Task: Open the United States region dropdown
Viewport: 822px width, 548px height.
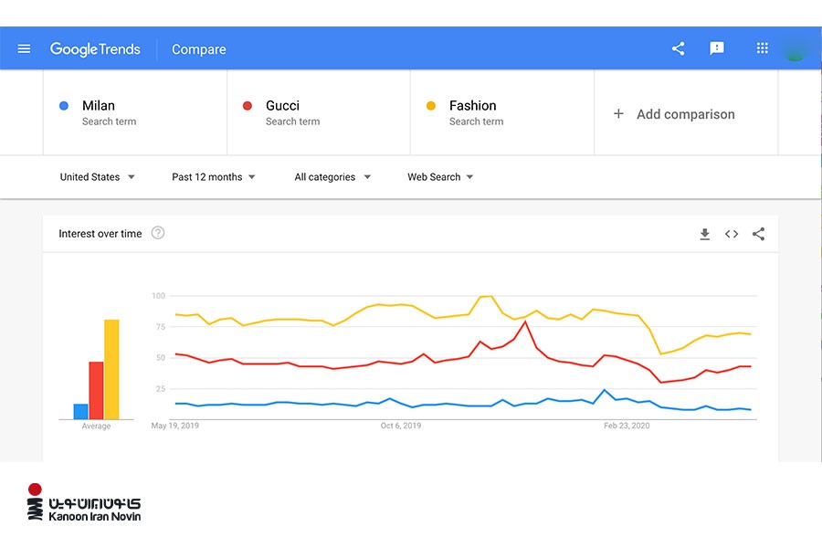Action: [96, 176]
